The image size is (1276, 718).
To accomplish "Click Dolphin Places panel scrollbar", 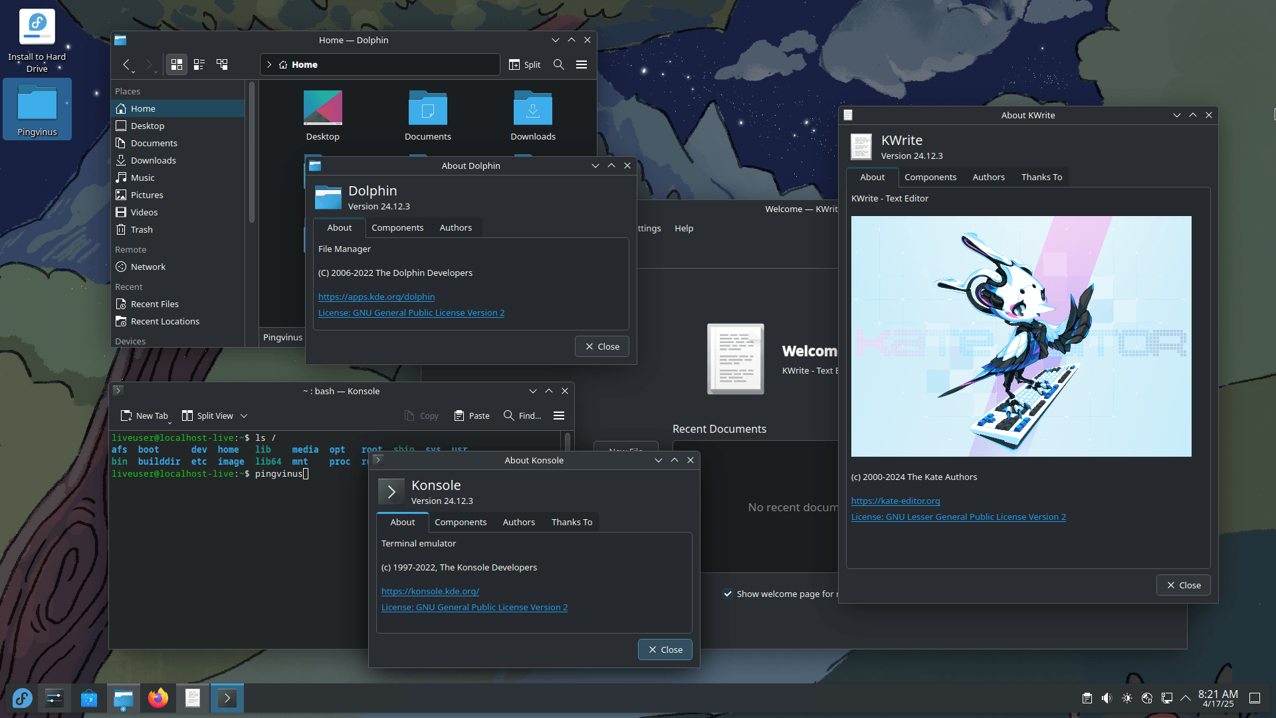I will 252,153.
